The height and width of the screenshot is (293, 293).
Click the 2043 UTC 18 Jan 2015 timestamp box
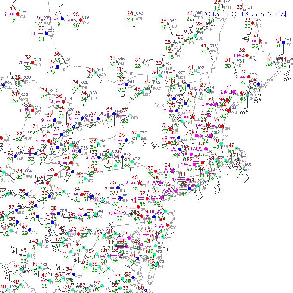click(x=244, y=14)
